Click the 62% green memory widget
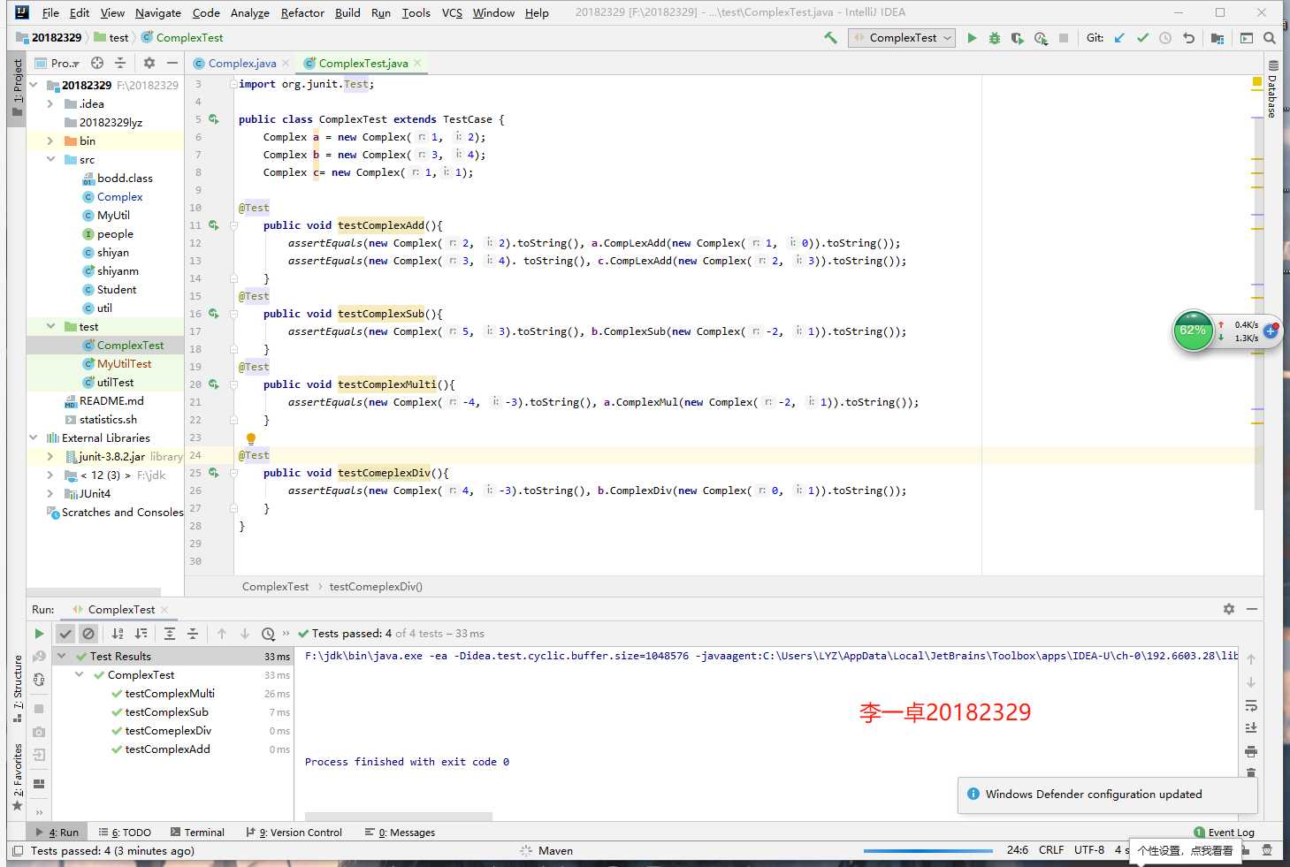Viewport: 1290px width, 867px height. coord(1193,331)
